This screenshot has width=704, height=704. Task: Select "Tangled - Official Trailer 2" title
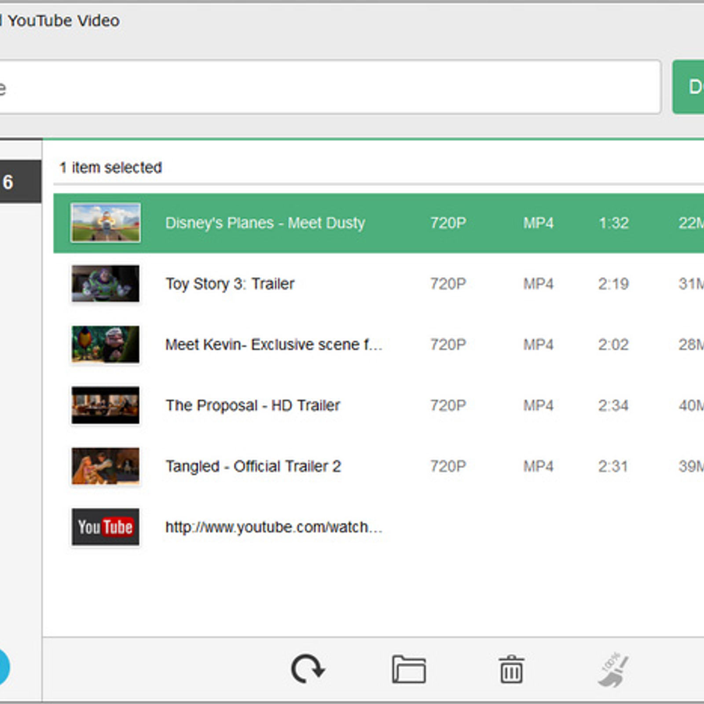[x=253, y=466]
